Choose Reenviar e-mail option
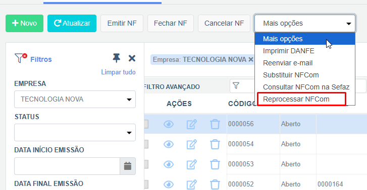 tap(305, 63)
